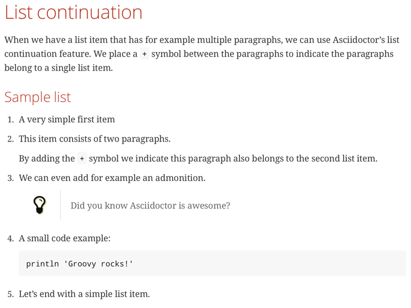The width and height of the screenshot is (411, 308).
Task: Click the 'Groovy rocks!' string in the code
Action: click(x=98, y=264)
